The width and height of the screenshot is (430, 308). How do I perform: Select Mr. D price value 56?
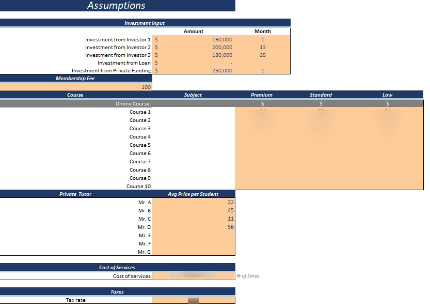coord(231,227)
